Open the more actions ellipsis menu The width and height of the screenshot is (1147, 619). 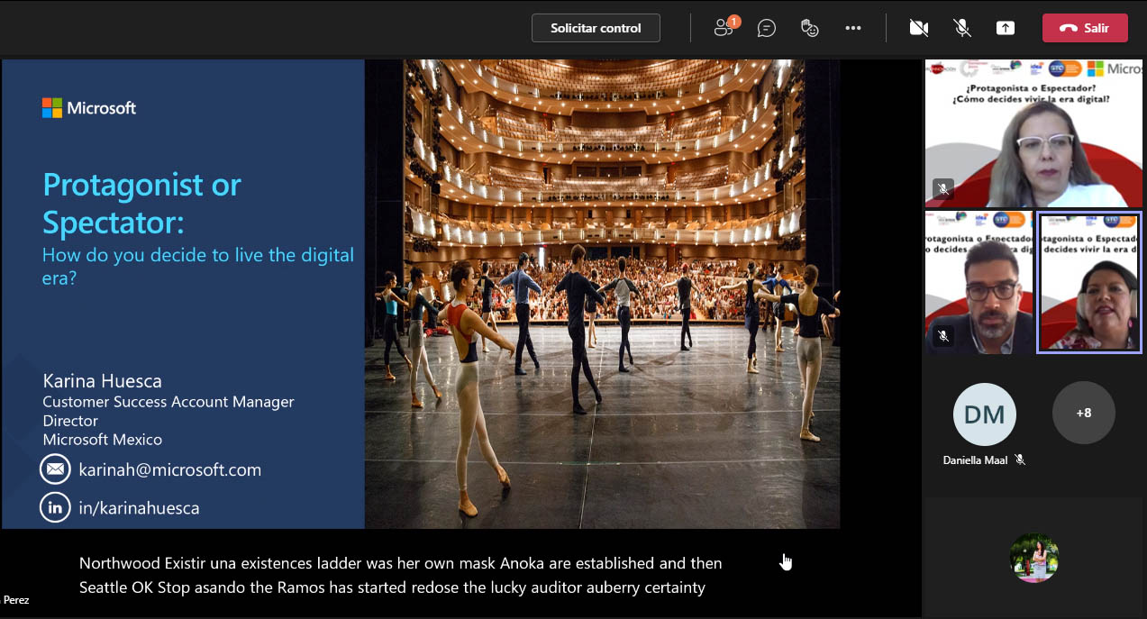coord(853,28)
